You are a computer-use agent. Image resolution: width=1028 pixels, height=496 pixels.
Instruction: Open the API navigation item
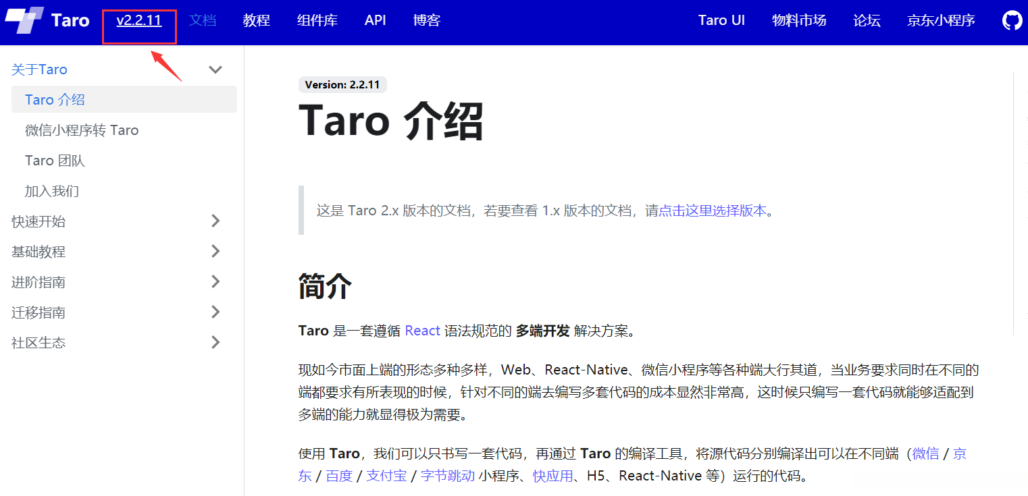click(375, 20)
